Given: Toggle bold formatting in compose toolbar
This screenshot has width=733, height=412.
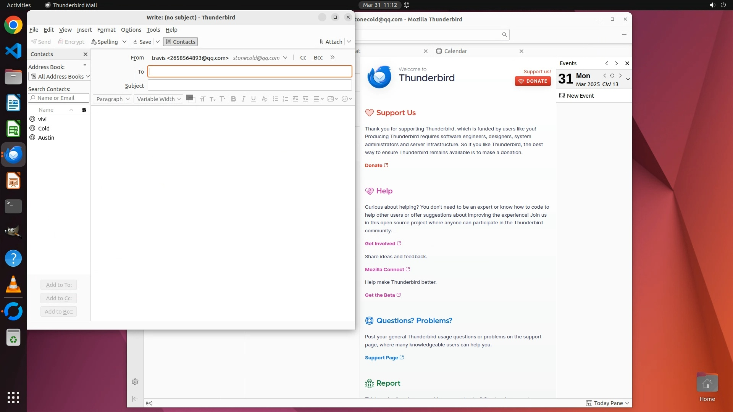Looking at the screenshot, I should 233,99.
